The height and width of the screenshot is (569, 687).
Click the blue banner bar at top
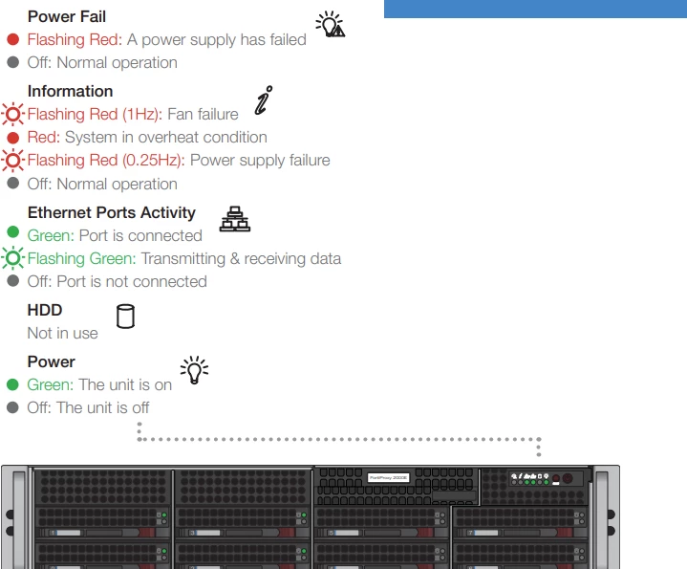pos(535,9)
